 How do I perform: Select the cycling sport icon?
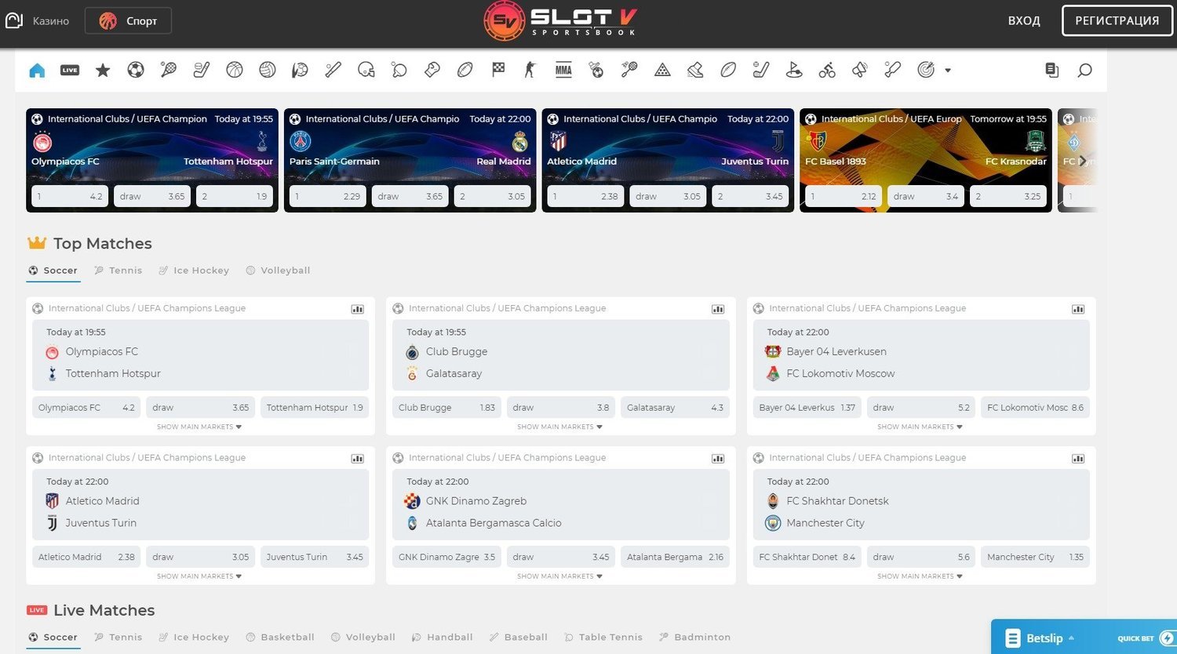[827, 71]
